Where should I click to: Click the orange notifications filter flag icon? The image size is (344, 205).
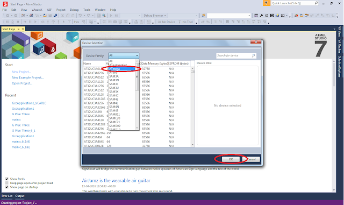coord(266,3)
